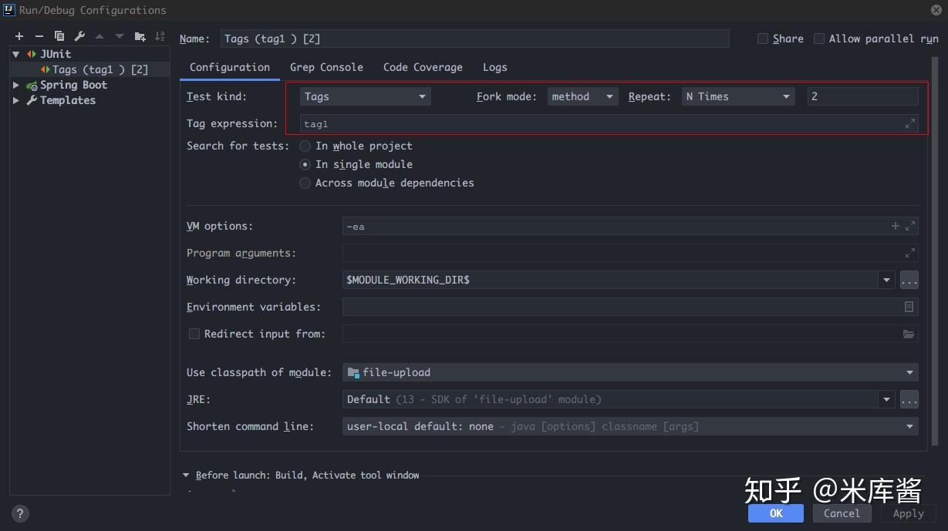Toggle Redirect input from checkbox
Screen dimensions: 948x531
point(194,333)
